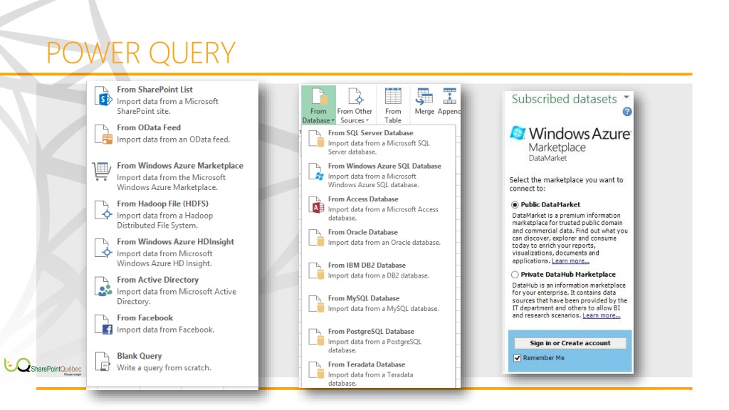Choose From Facebook menu entry
Screen dimensions: 729x410
tap(172, 324)
